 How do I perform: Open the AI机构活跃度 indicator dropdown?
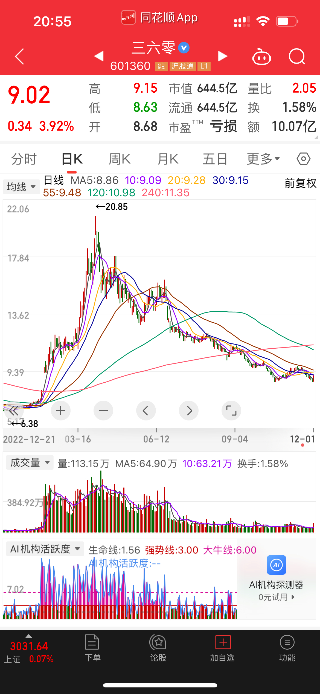pos(45,549)
